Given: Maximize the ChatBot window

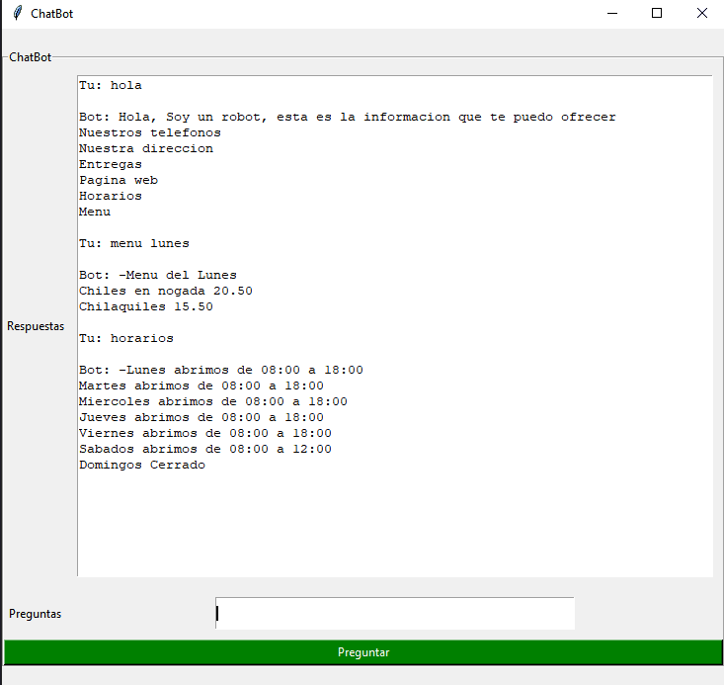Looking at the screenshot, I should pyautogui.click(x=657, y=14).
